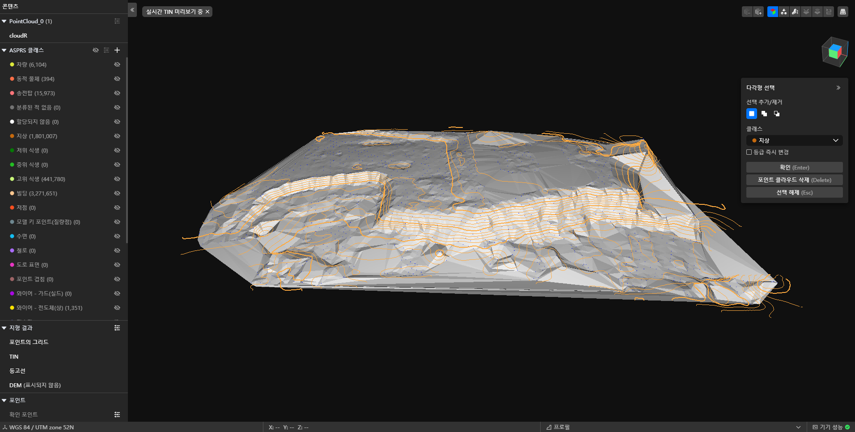The image size is (855, 432).
Task: Click the 3D orientation cube gizmo
Action: tap(835, 52)
